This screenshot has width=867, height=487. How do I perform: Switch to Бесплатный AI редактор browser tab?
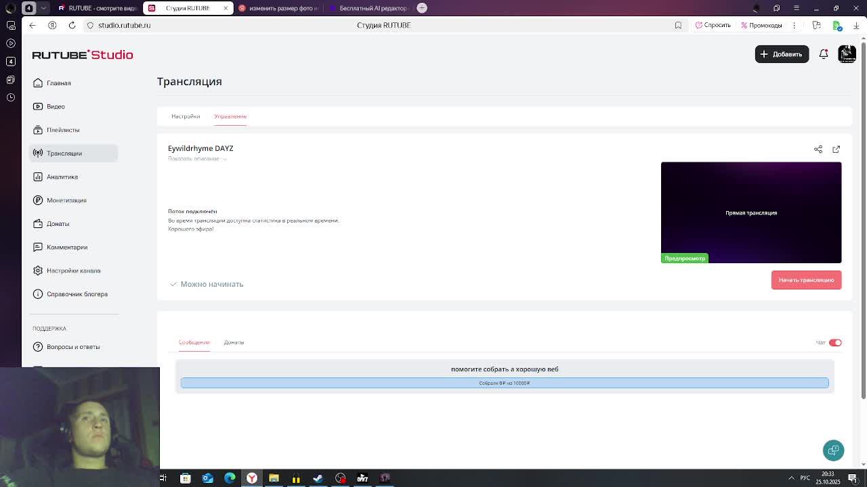(x=369, y=8)
